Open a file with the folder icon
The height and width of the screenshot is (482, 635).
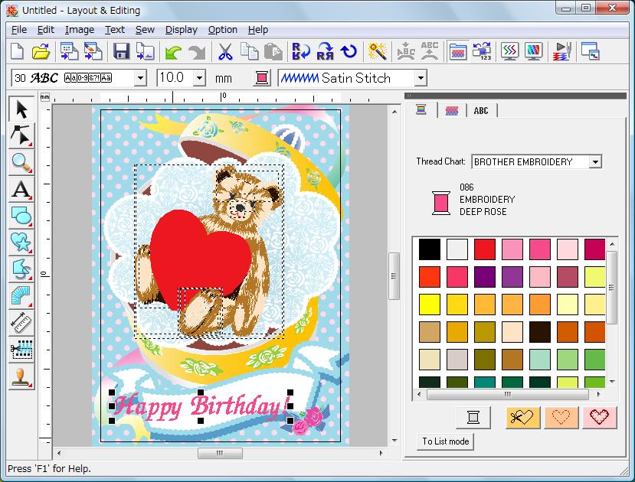tap(41, 51)
